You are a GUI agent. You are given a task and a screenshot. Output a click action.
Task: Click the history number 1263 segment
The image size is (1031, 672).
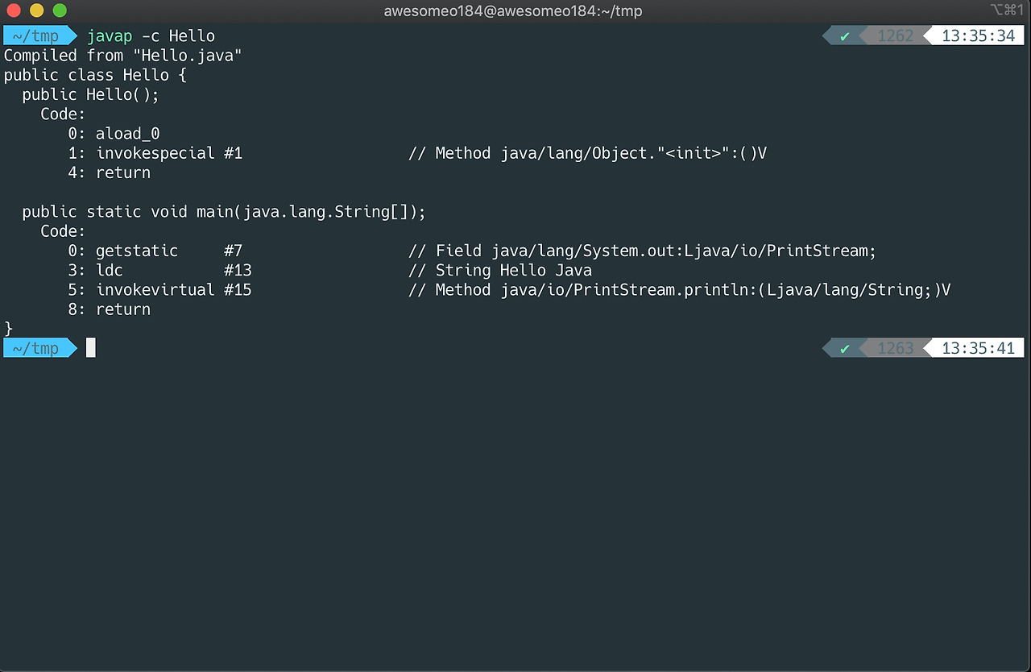(896, 349)
